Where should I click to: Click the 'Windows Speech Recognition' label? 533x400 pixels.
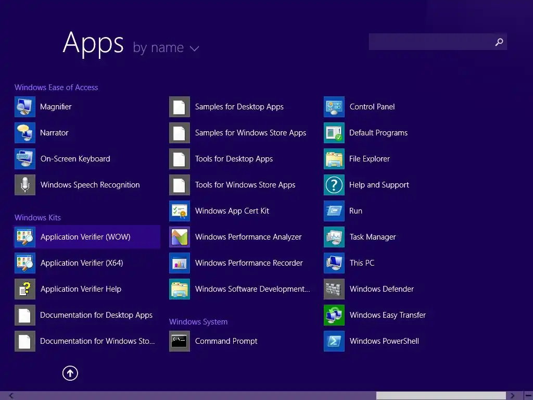point(90,185)
